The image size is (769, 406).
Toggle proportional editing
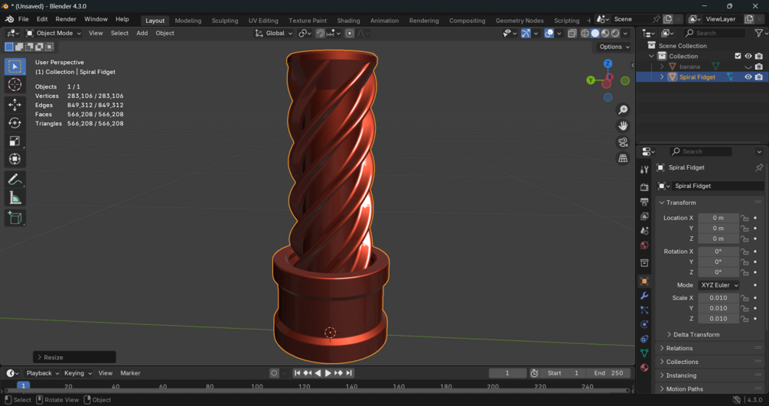coord(349,34)
